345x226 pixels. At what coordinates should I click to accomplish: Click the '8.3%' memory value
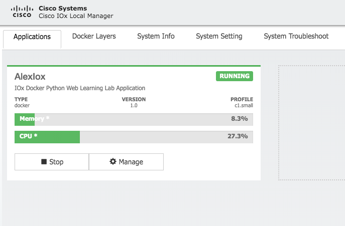click(240, 119)
